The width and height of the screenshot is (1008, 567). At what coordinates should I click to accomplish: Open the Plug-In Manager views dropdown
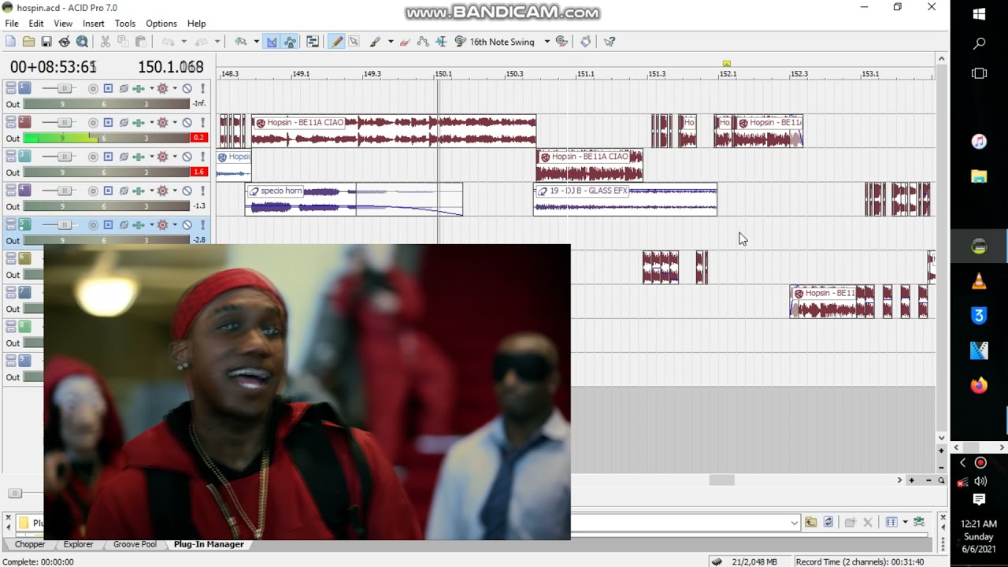click(905, 522)
